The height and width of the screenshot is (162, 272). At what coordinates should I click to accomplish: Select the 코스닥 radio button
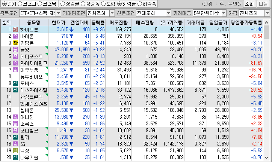tap(40, 4)
